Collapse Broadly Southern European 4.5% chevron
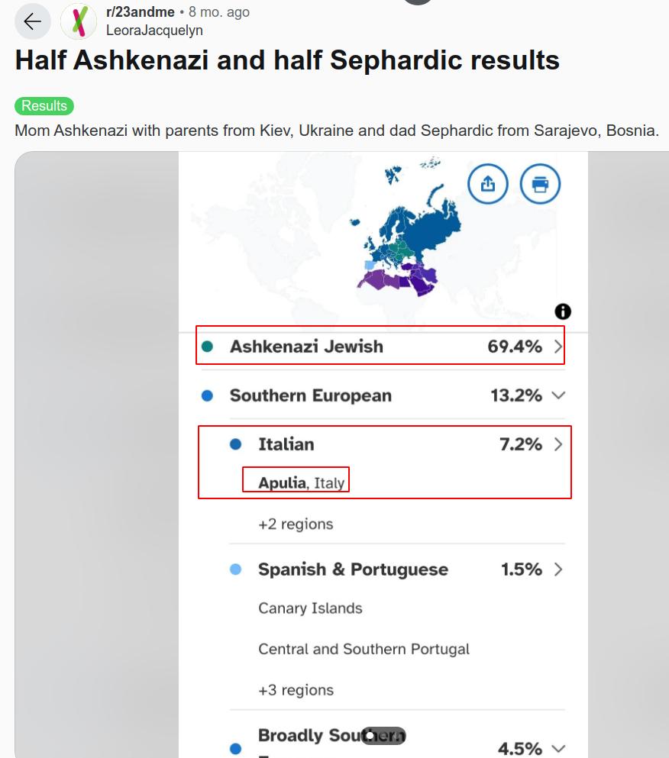The image size is (669, 758). click(x=558, y=749)
